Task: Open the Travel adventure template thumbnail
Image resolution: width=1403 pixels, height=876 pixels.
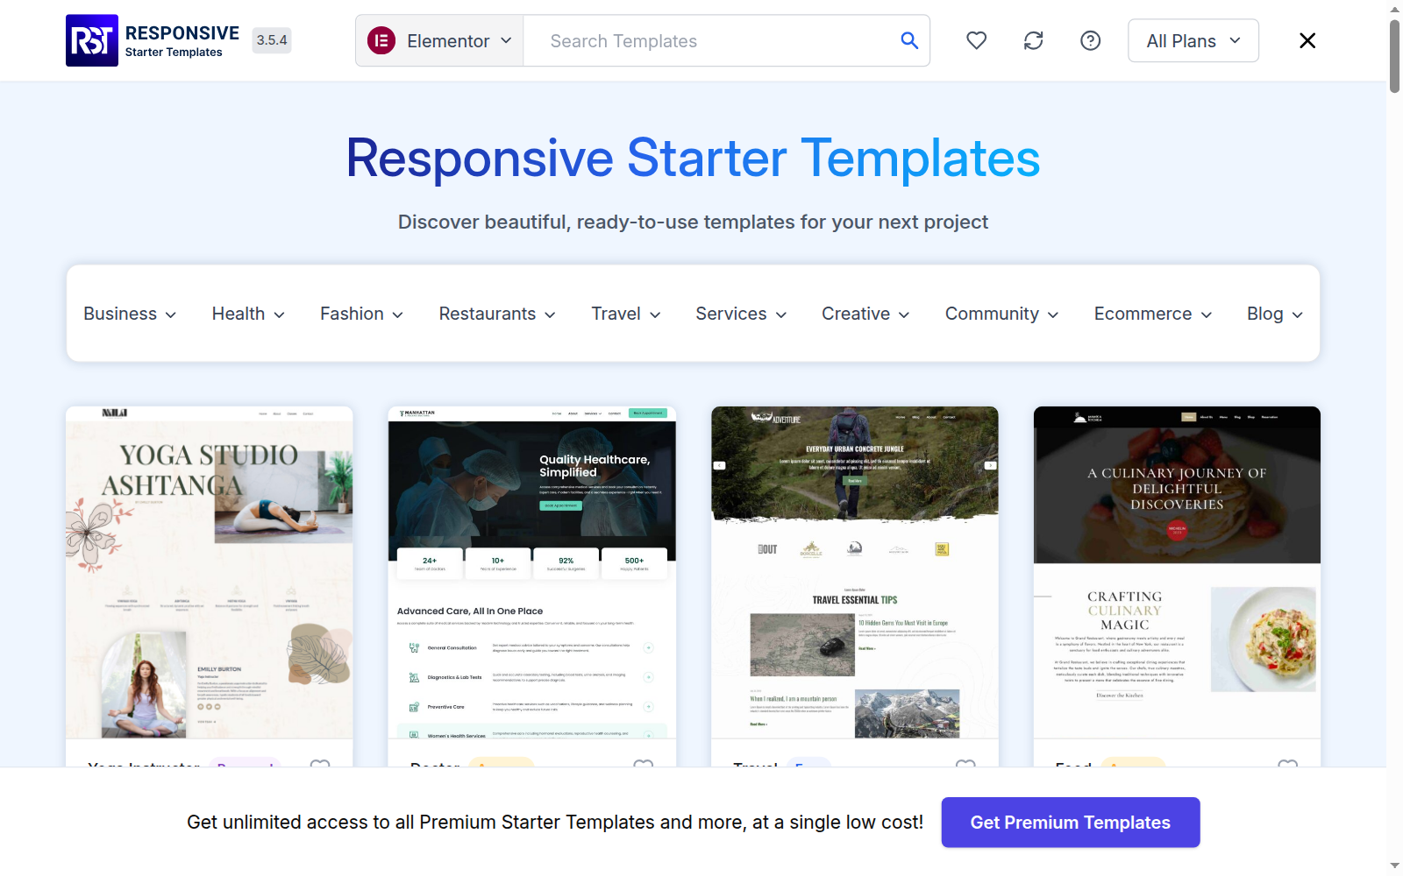Action: 855,572
